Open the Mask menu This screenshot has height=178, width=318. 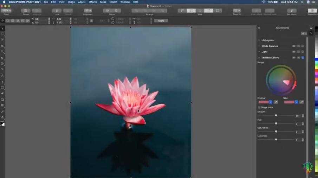[x=103, y=2]
